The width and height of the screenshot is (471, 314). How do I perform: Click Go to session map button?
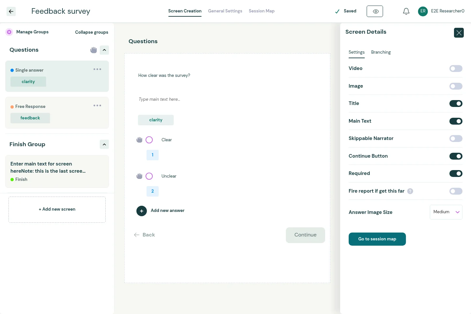(x=377, y=239)
